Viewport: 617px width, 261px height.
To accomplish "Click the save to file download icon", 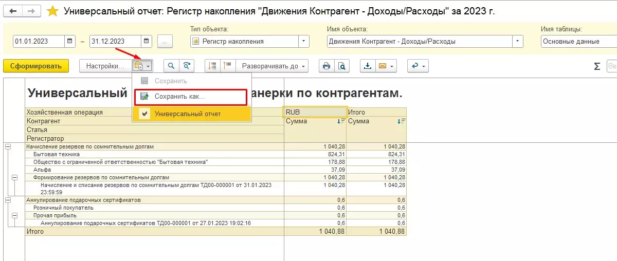I will coord(367,66).
